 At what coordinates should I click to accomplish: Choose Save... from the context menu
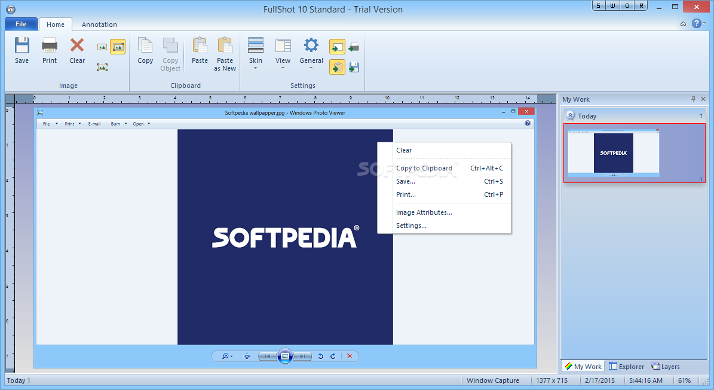click(445, 181)
